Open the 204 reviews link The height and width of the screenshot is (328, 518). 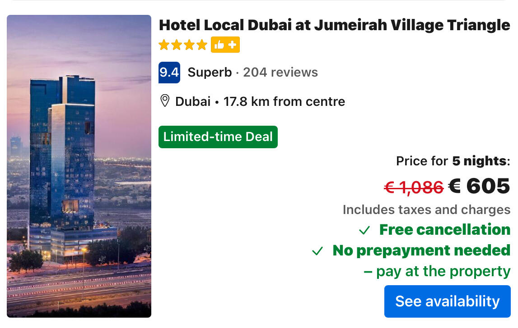(x=280, y=73)
